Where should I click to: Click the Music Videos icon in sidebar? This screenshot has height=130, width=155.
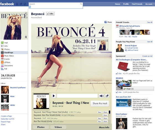click(x=2, y=56)
